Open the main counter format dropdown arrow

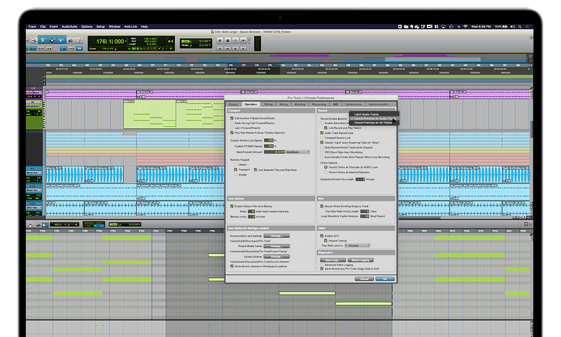(x=126, y=42)
